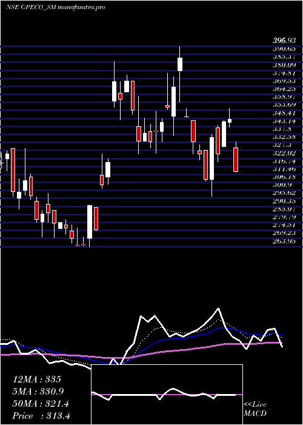Select the 348.41 price axis label
Viewport: 303px width, 425px height.
(284, 112)
